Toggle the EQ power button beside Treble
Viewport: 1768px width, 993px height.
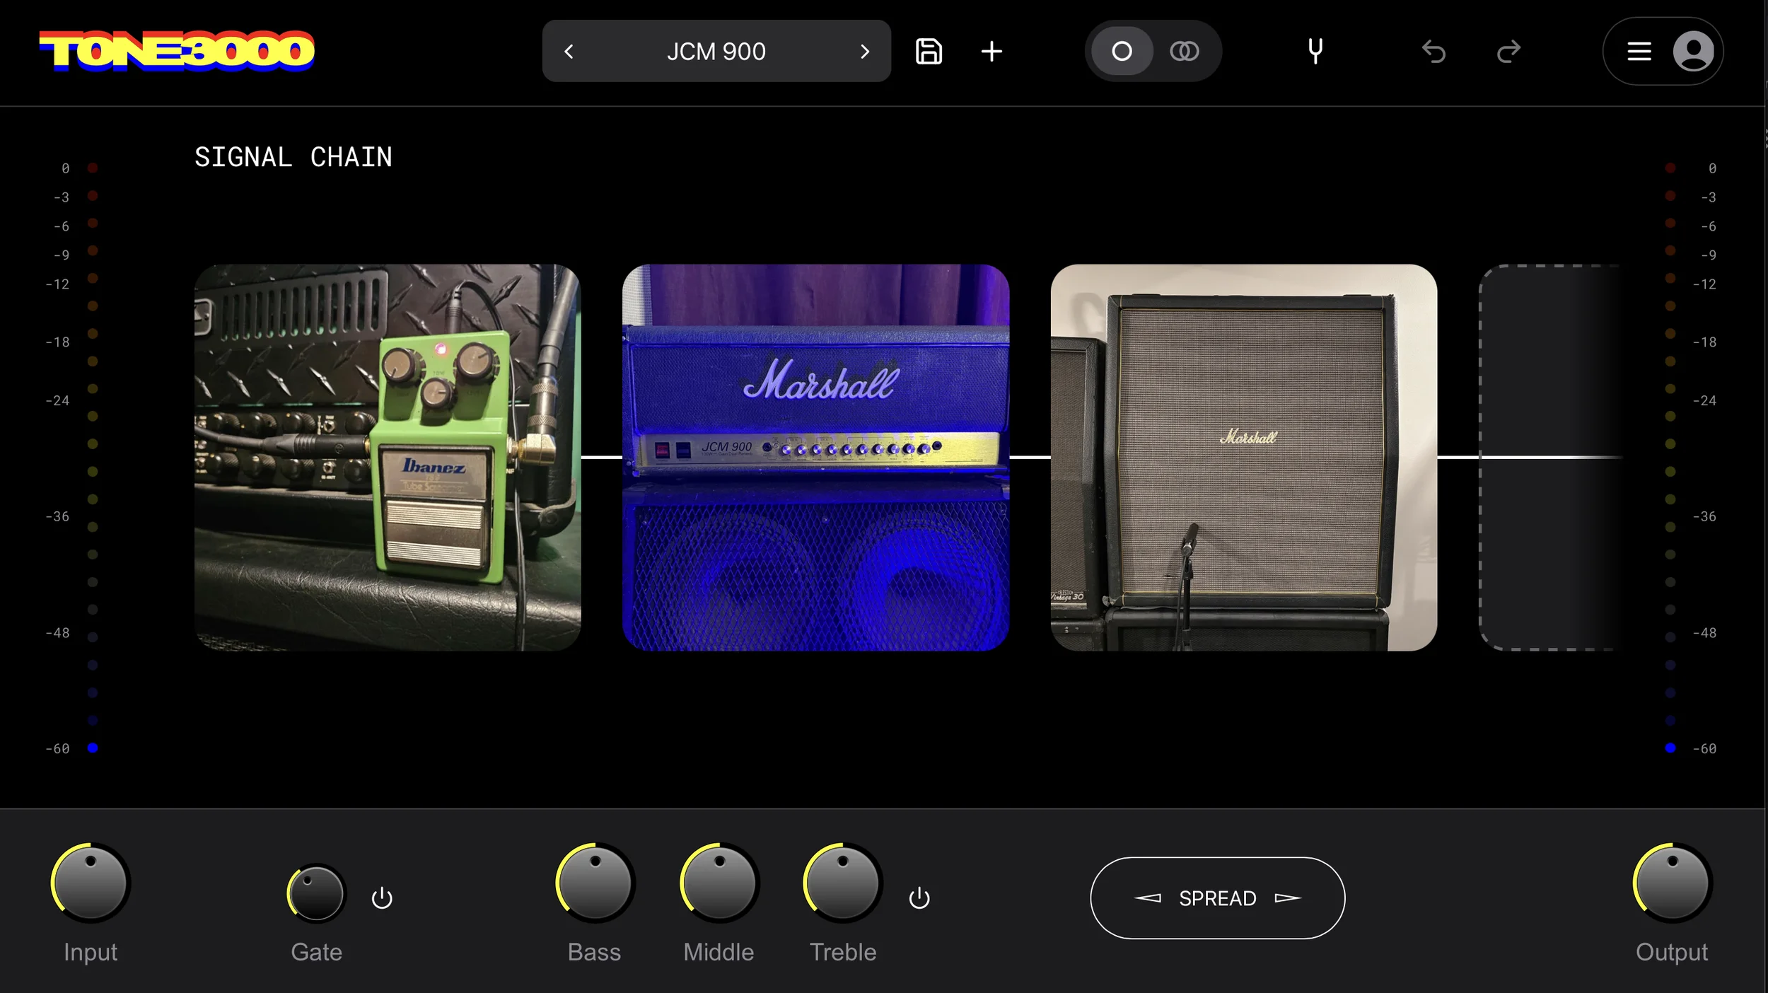click(x=919, y=898)
